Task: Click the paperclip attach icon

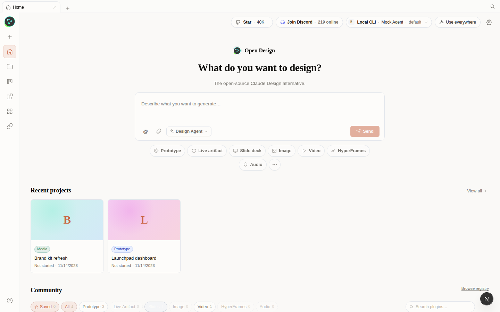Action: (x=159, y=131)
